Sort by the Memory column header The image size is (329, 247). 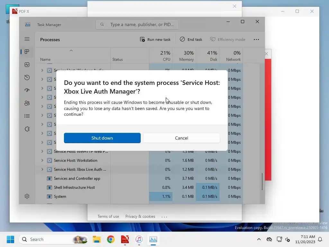(184, 56)
